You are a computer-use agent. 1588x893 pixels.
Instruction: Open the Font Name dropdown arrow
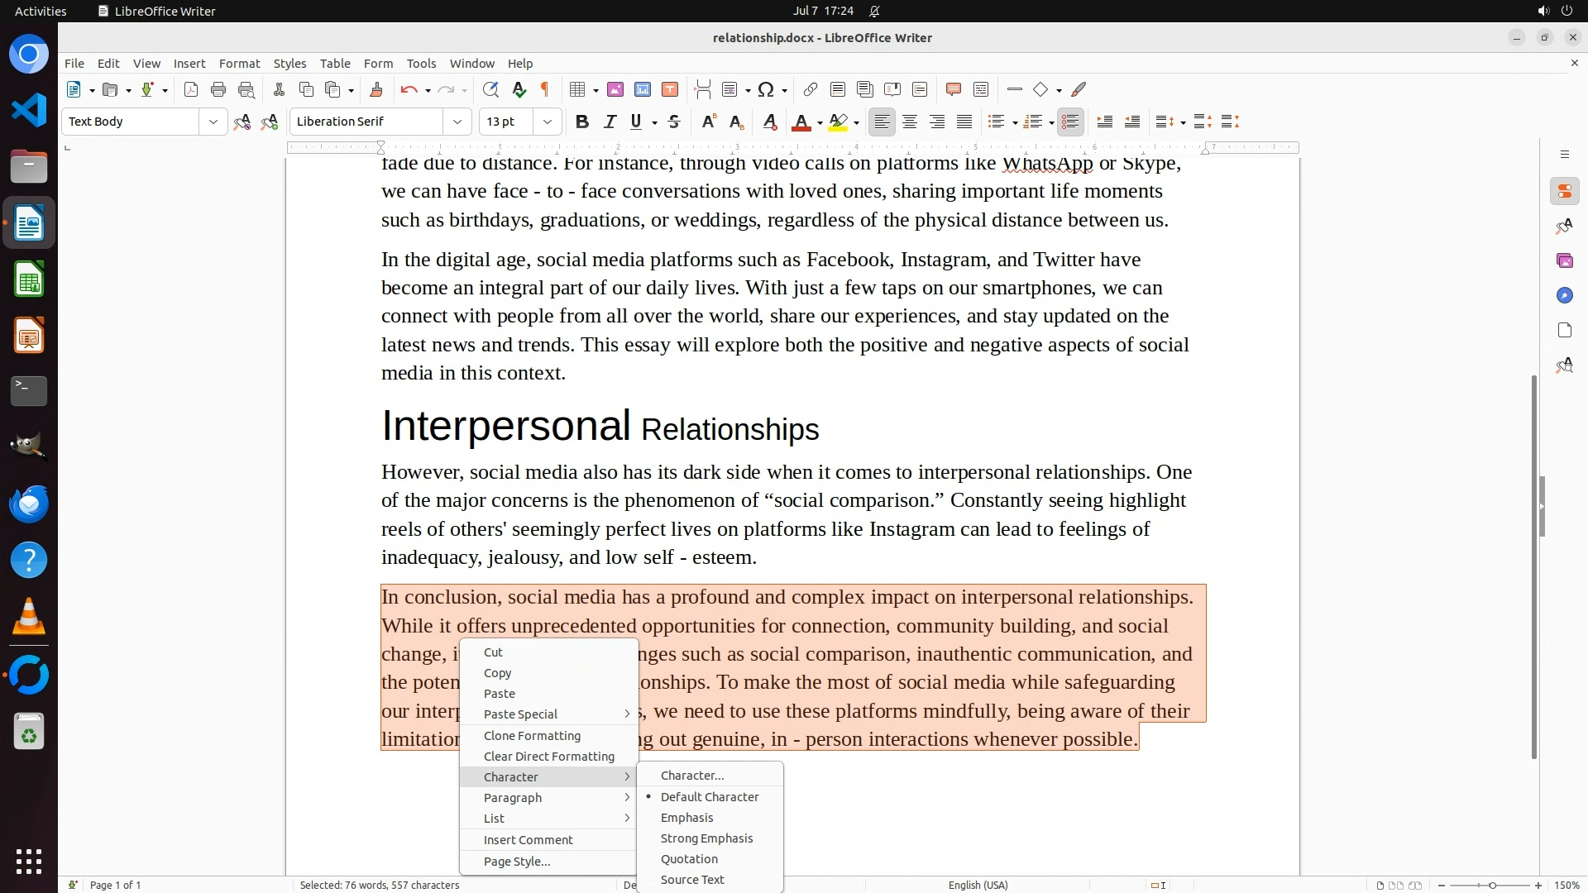(x=457, y=122)
